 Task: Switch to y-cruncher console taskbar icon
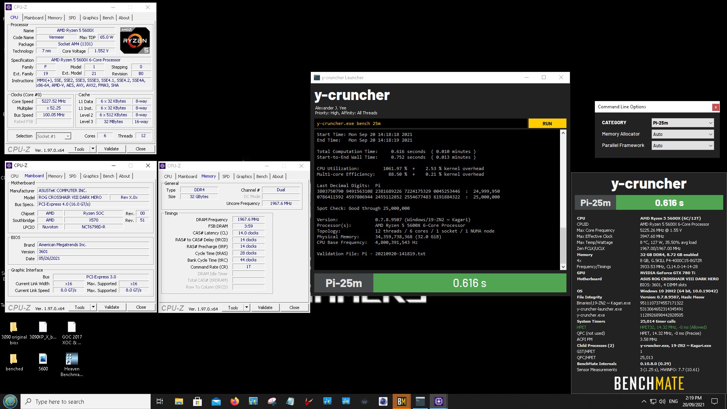(420, 401)
